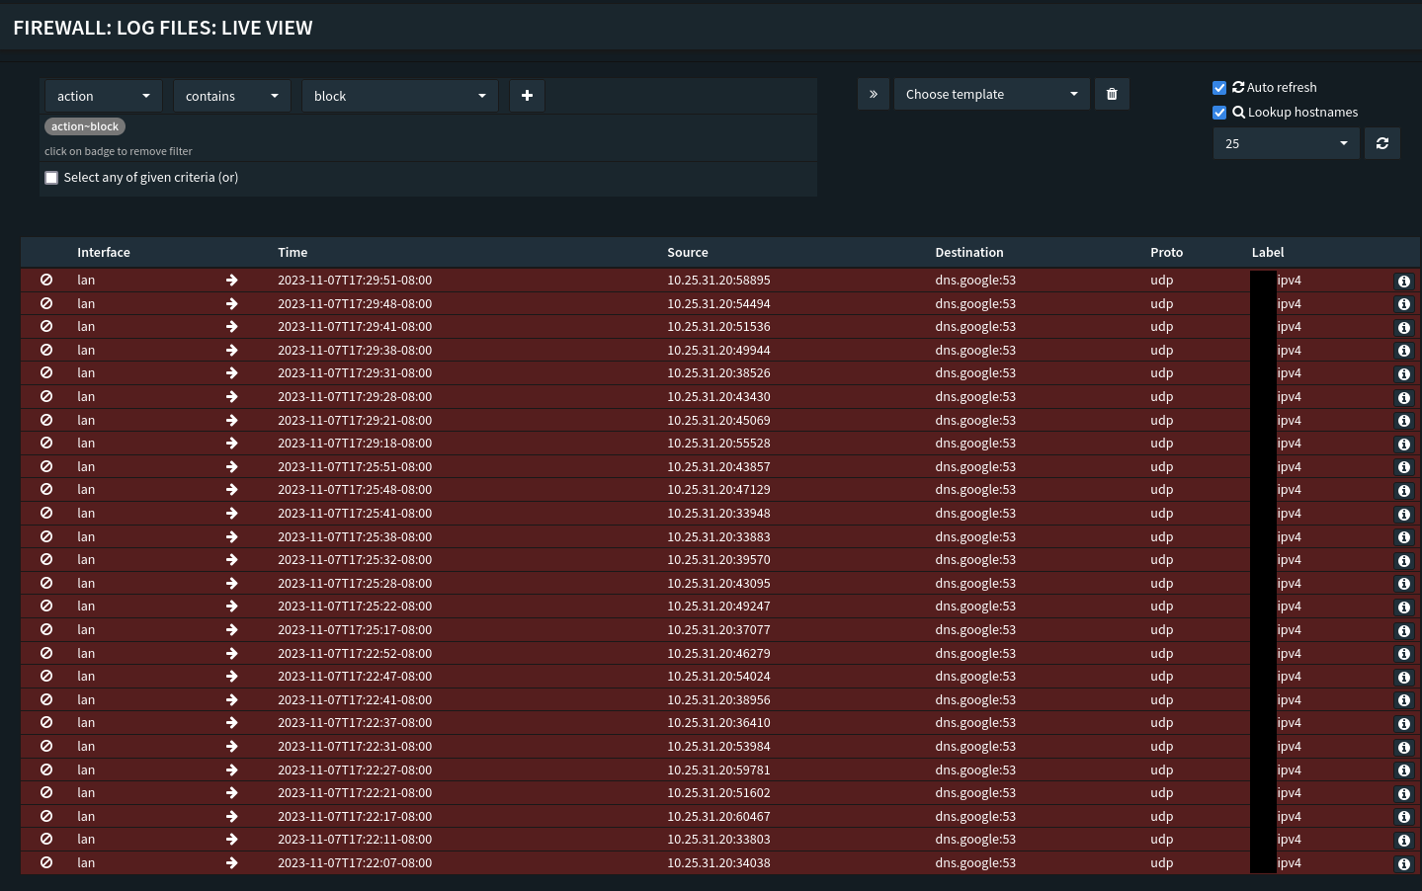
Task: Refresh the log with the reload button
Action: click(1382, 143)
